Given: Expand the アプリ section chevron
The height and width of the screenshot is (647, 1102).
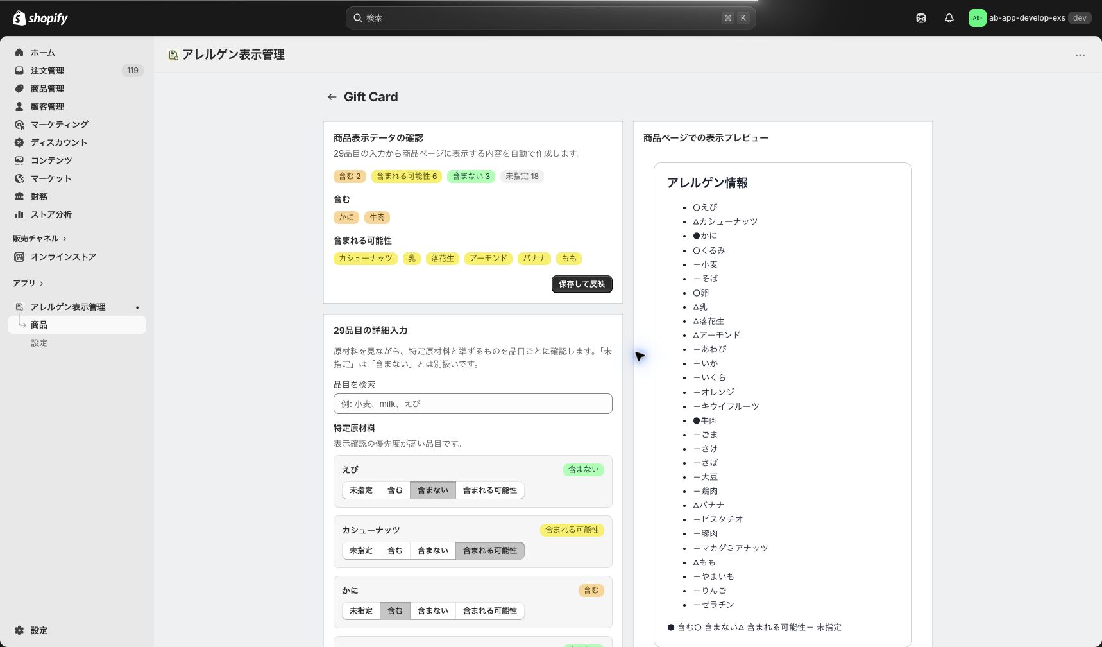Looking at the screenshot, I should (x=42, y=284).
